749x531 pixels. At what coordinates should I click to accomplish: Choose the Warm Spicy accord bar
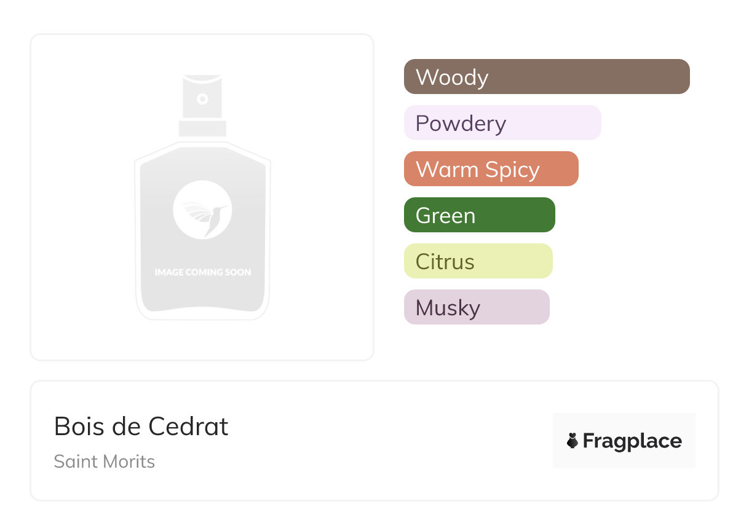pos(557,169)
